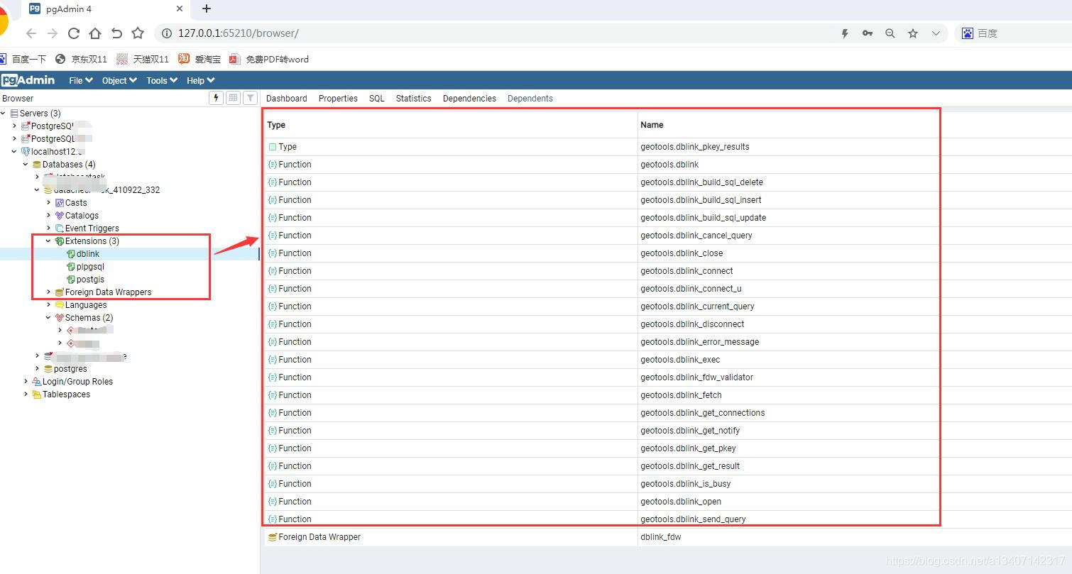This screenshot has height=574, width=1072.
Task: Click the dblink_fdw Foreign Data Wrapper icon
Action: tap(273, 537)
